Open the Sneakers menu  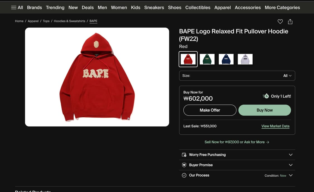tap(154, 8)
